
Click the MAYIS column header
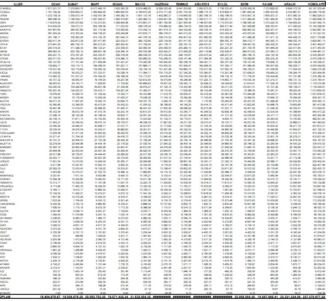[x=144, y=3]
